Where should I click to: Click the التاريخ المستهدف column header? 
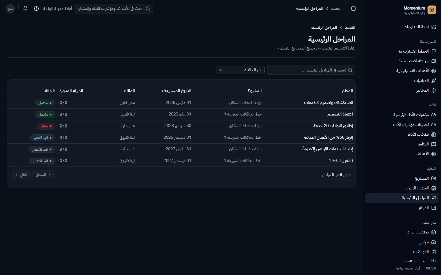click(x=176, y=91)
